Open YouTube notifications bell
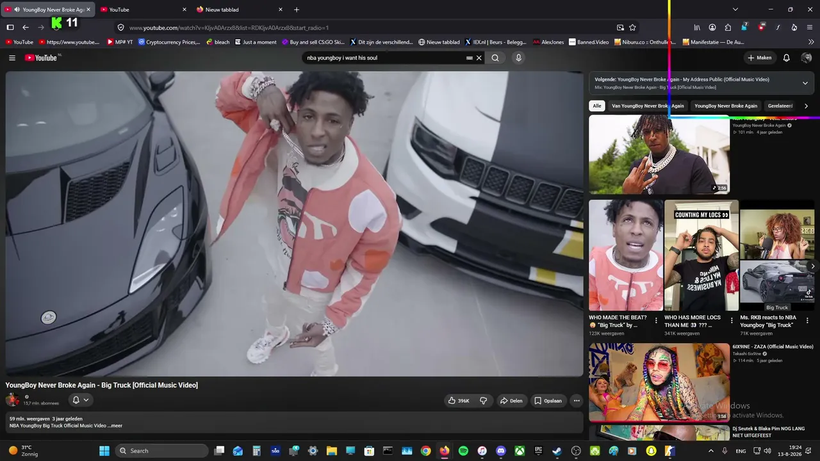This screenshot has height=461, width=820. tap(787, 58)
